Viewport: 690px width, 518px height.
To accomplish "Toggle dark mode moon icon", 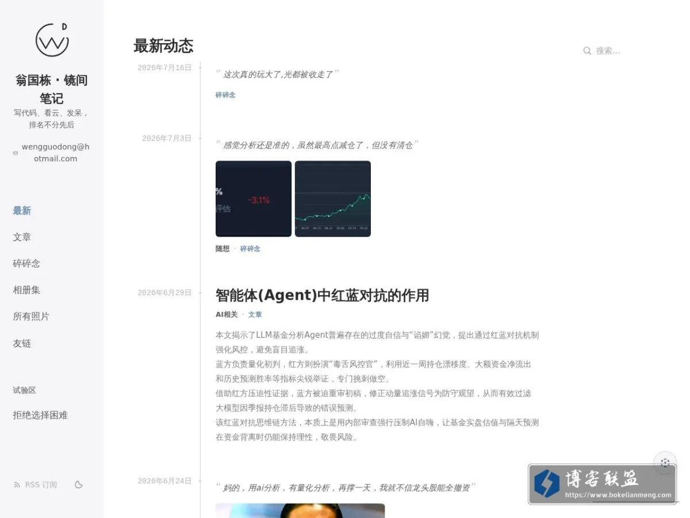I will pos(79,485).
